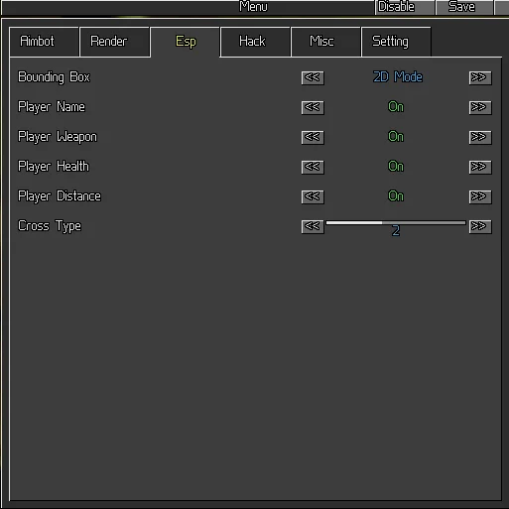This screenshot has height=509, width=509.
Task: Click the right arrow for Player Distance
Action: tap(480, 196)
